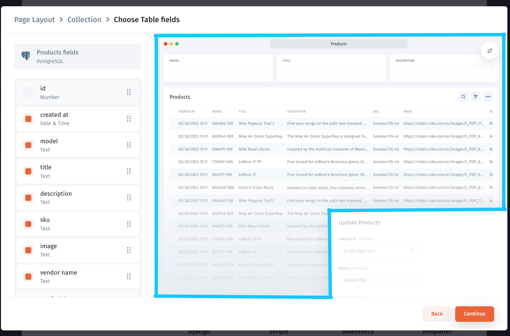Click the drag handle for model field

pyautogui.click(x=129, y=145)
